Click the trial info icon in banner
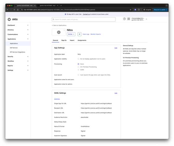The height and width of the screenshot is (146, 174). point(65,14)
